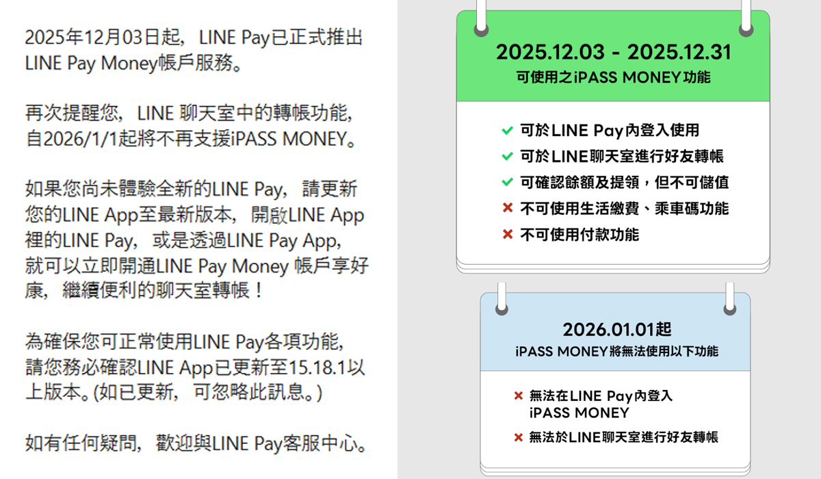Screen dimensions: 821x479
Task: Click the iPASS MONEY將無法使用以下功能 subtitle
Action: coord(616,351)
